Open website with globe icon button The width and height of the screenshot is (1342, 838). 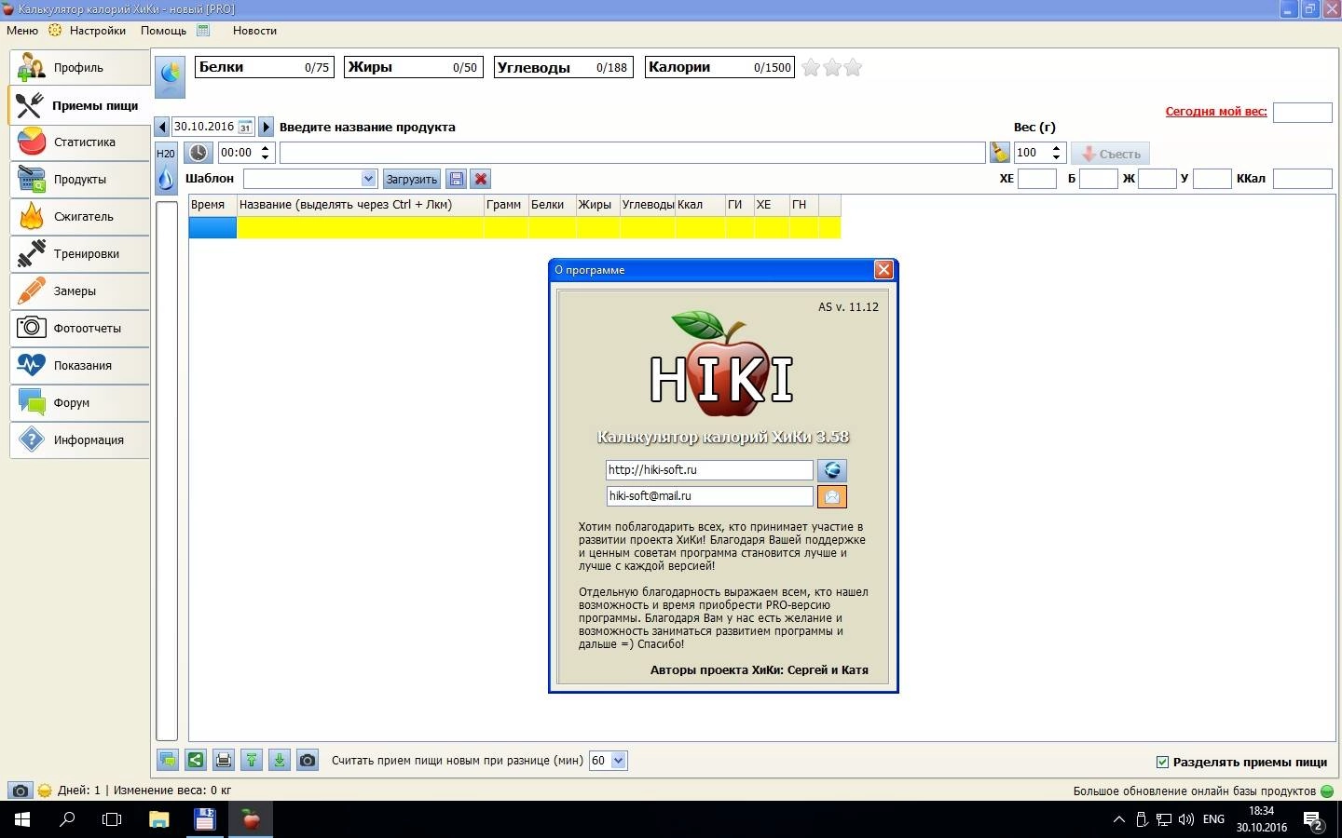tap(832, 470)
